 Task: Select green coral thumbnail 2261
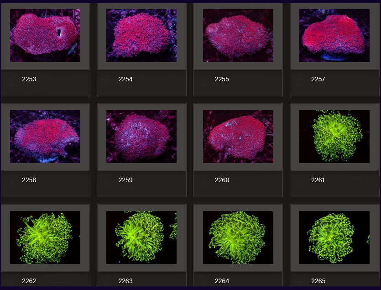pos(334,137)
